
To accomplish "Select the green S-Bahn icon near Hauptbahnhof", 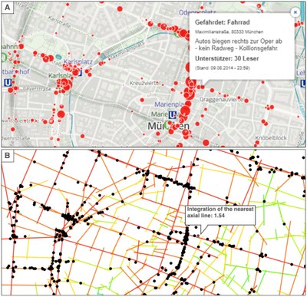I will tap(4, 58).
